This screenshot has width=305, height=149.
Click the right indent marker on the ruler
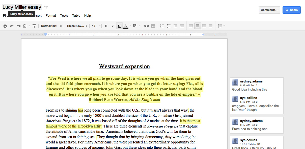click(203, 35)
